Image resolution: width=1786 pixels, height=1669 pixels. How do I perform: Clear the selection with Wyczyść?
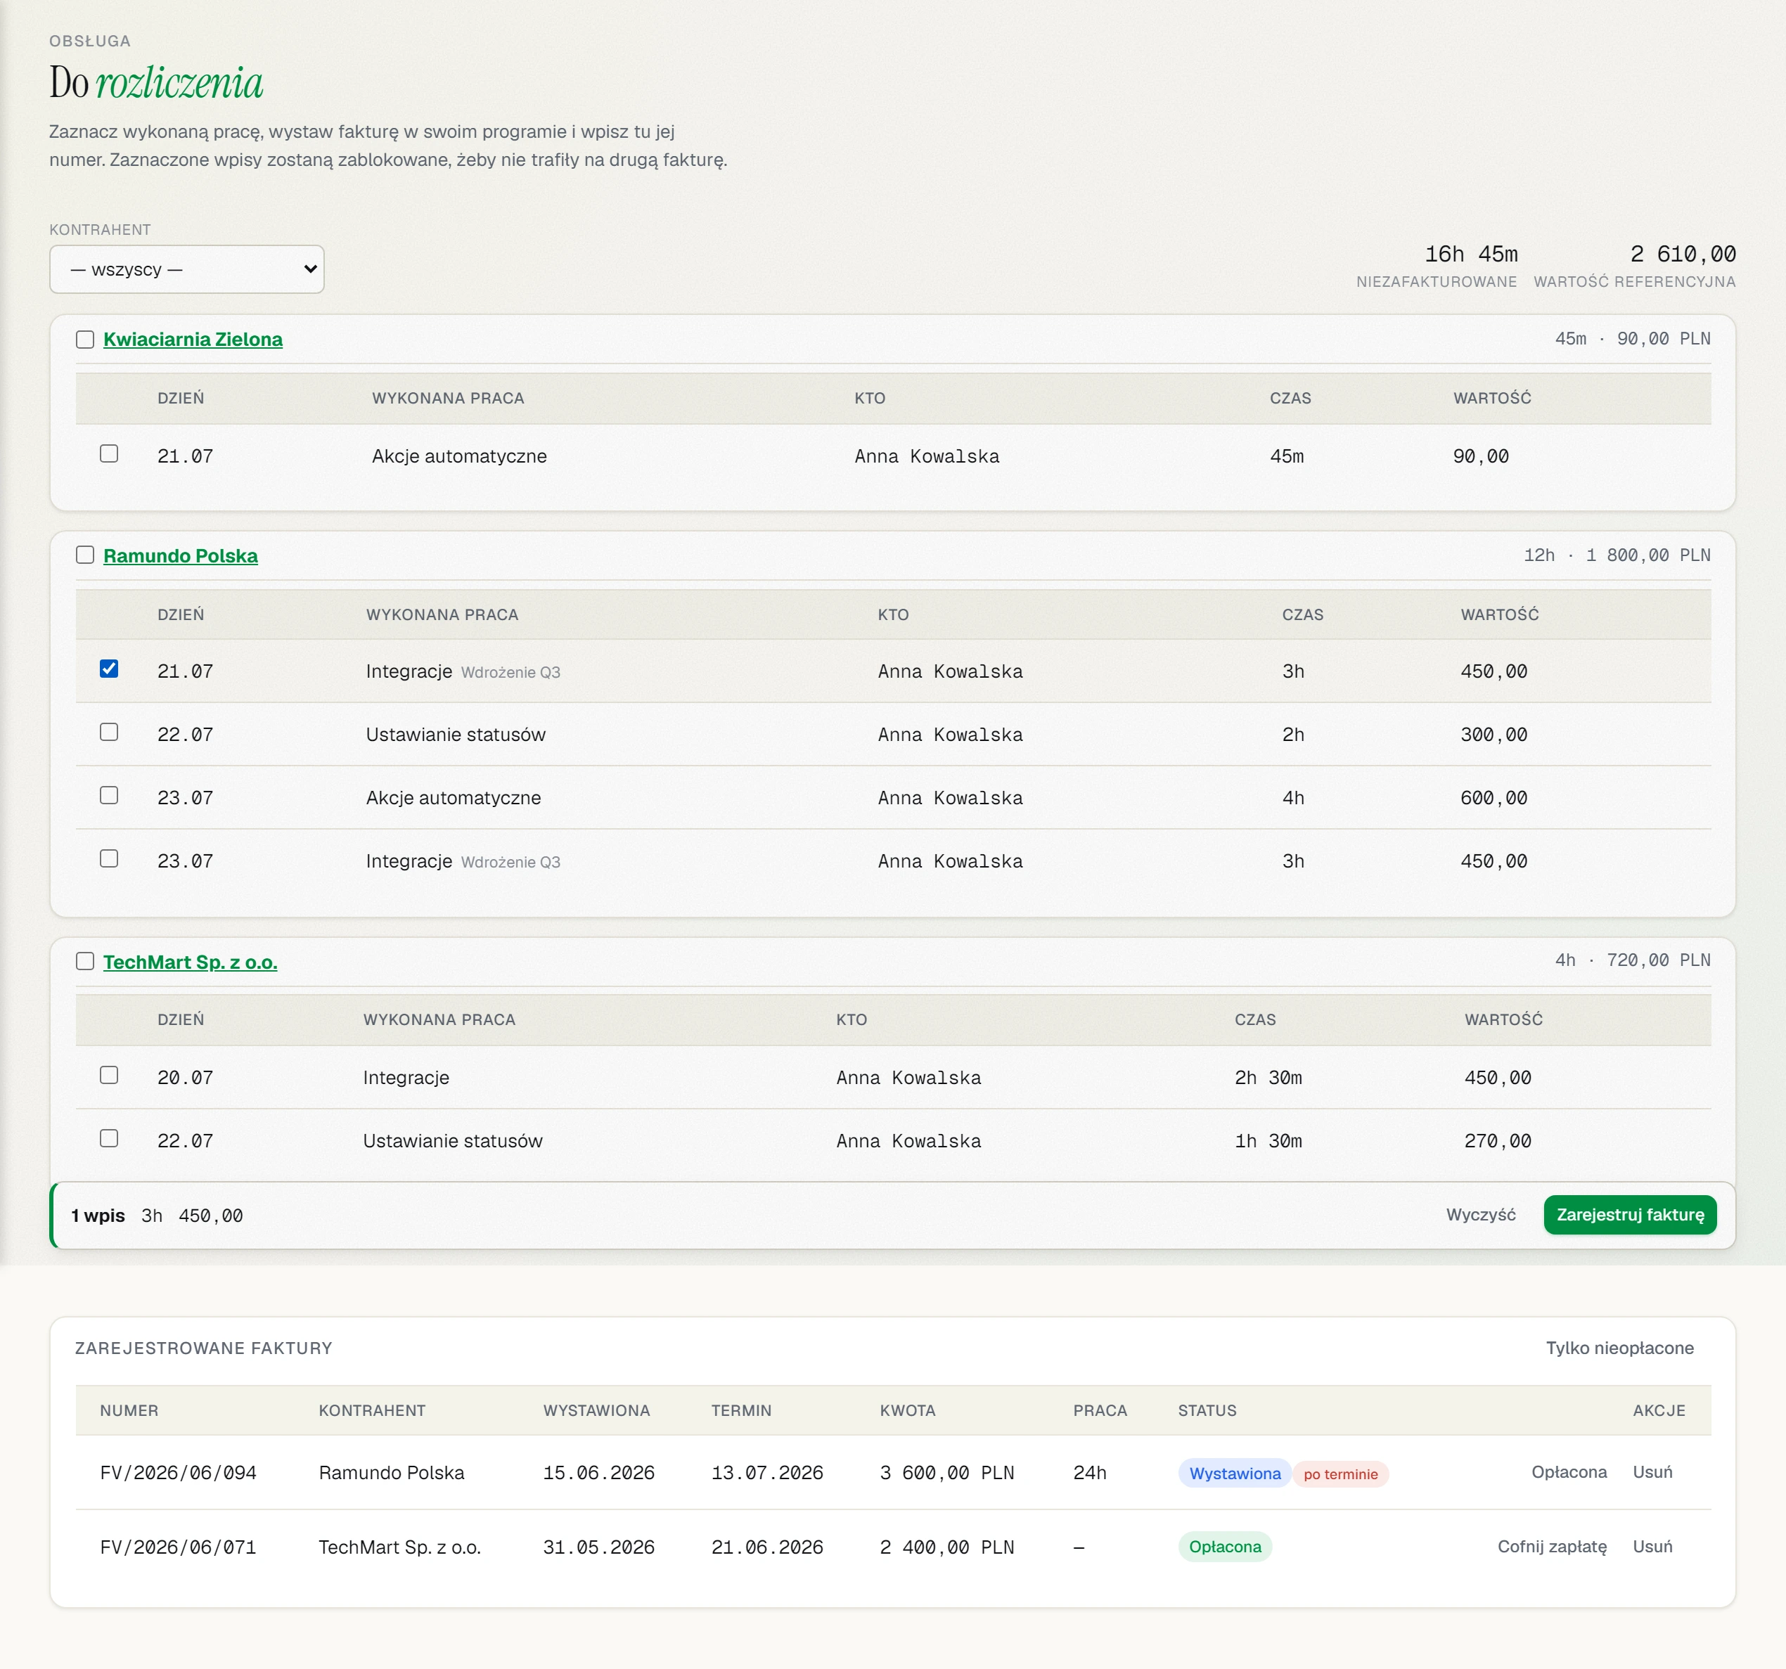coord(1481,1214)
